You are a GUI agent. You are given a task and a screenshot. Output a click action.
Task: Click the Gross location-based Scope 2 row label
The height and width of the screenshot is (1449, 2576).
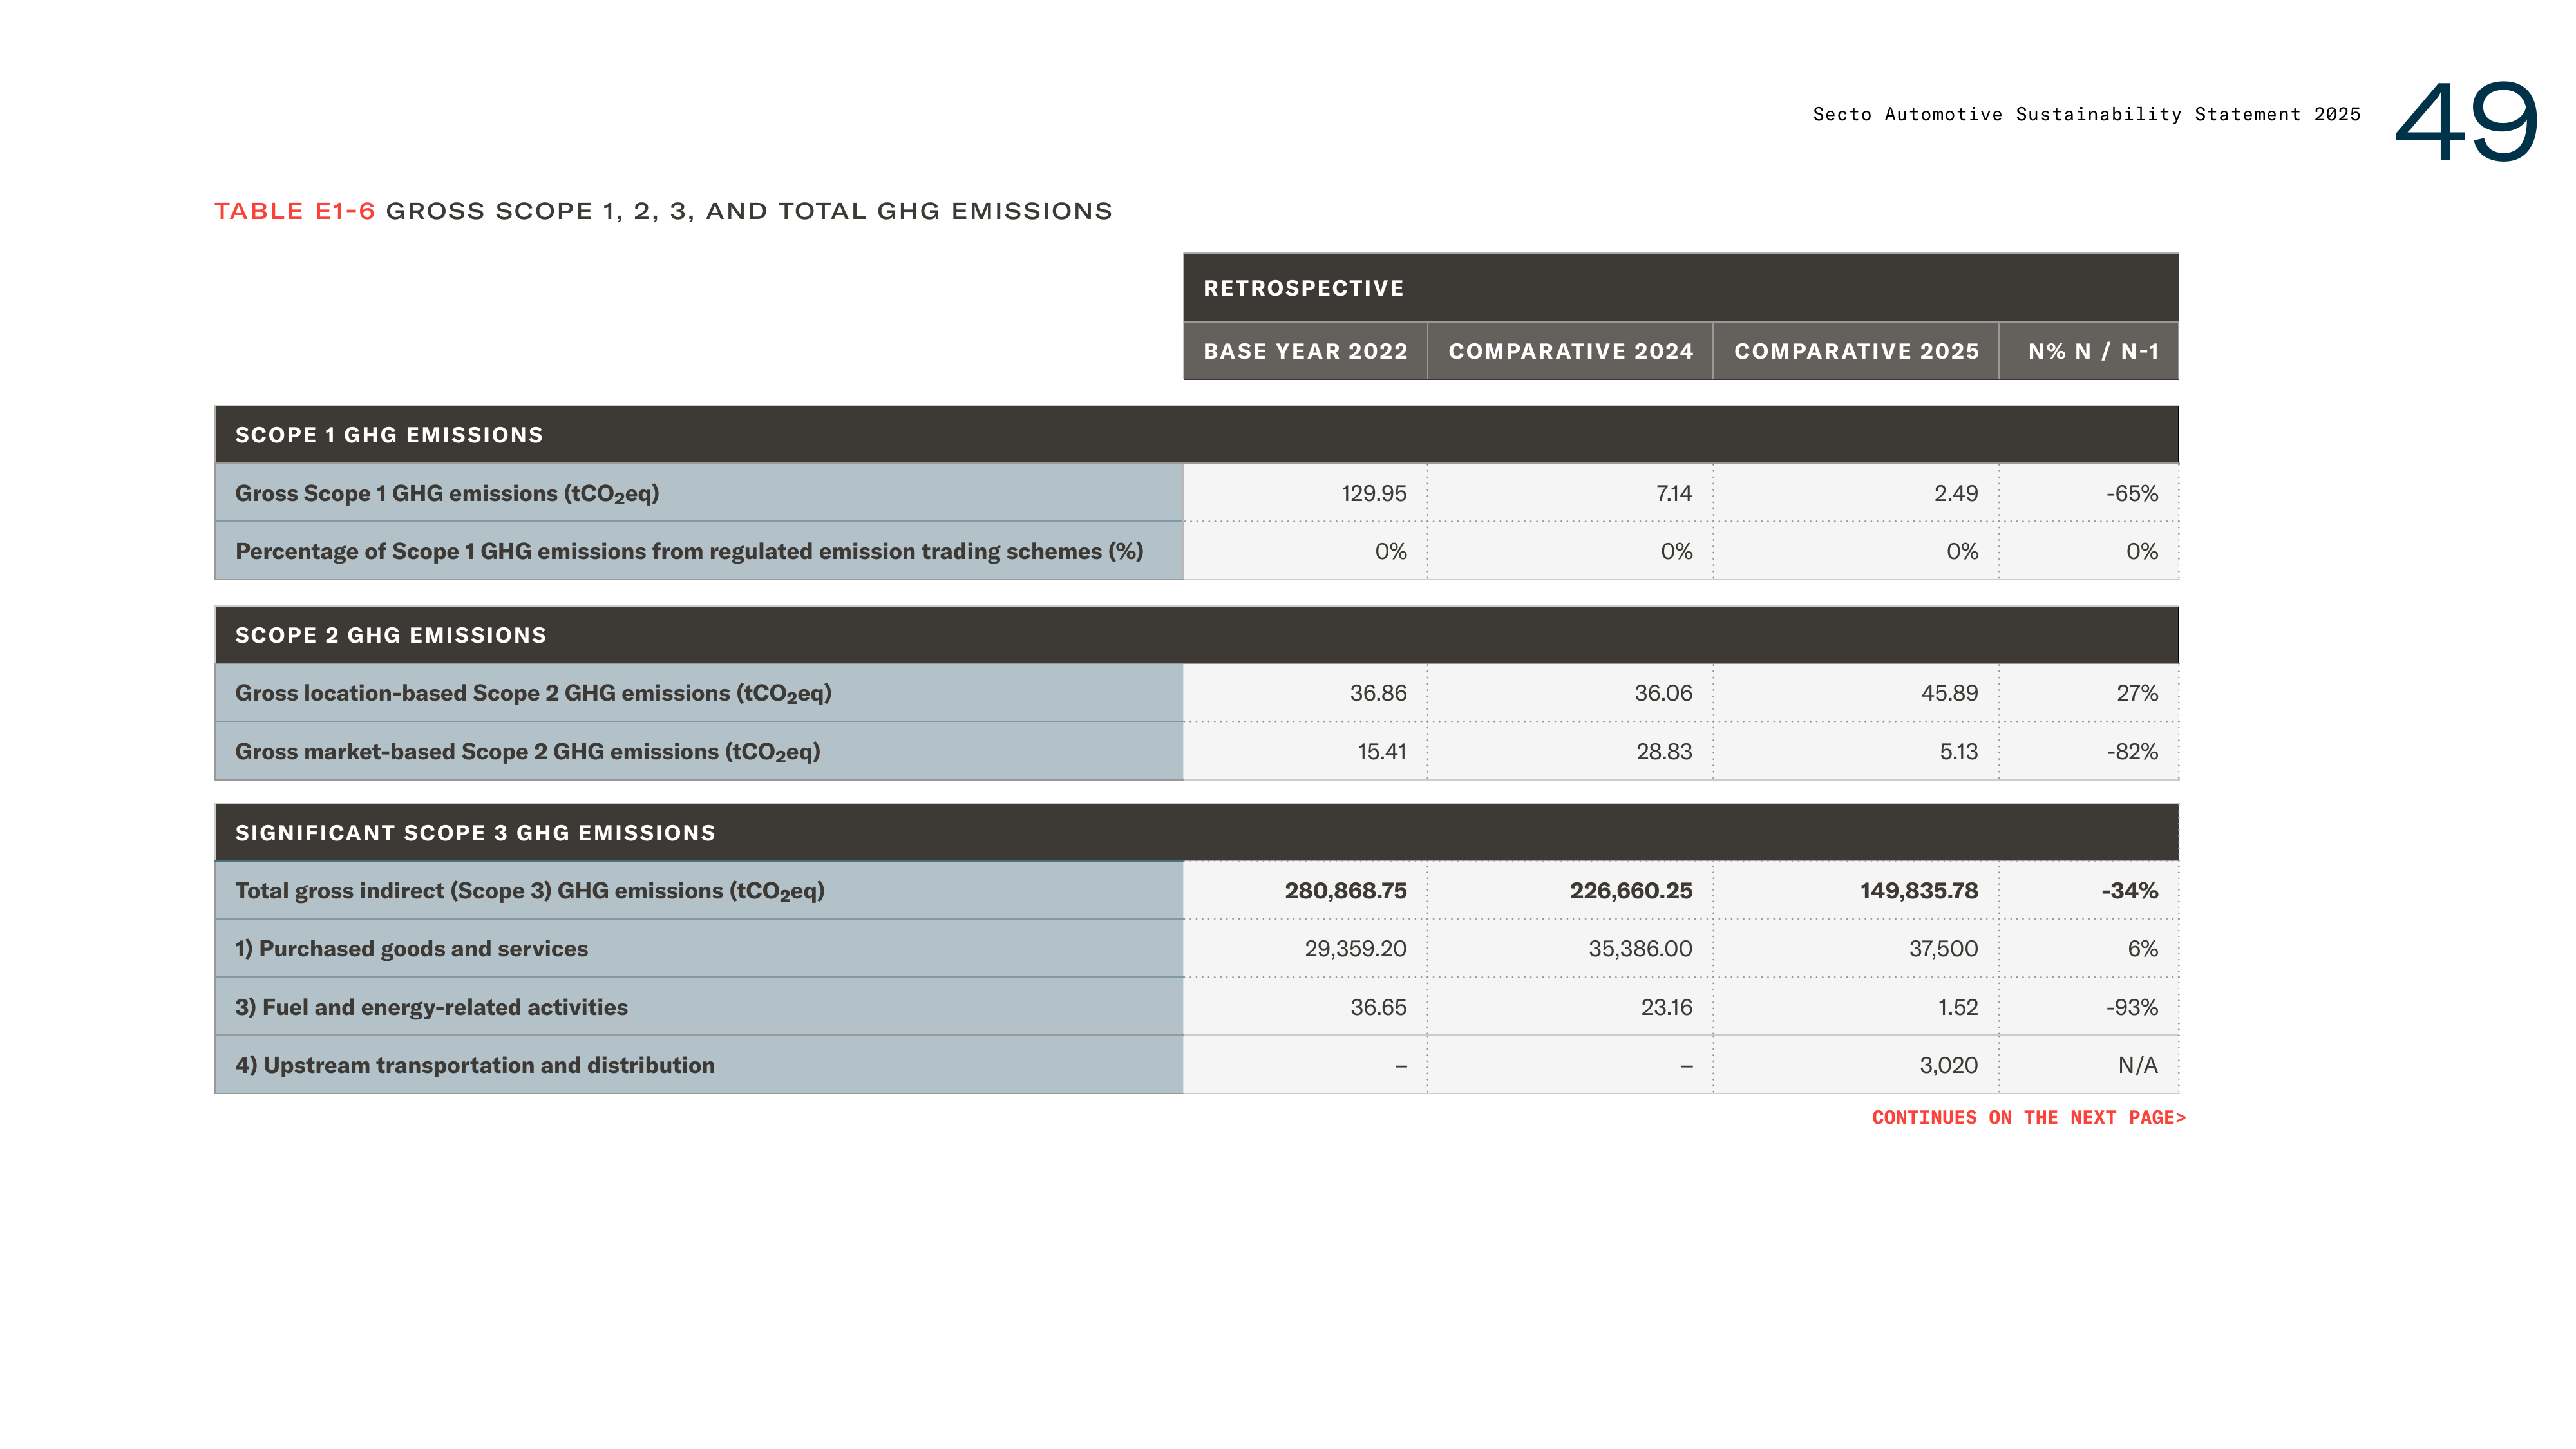coord(533,693)
